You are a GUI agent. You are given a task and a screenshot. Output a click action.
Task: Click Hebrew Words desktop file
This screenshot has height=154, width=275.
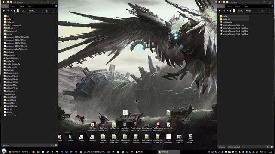point(103,139)
